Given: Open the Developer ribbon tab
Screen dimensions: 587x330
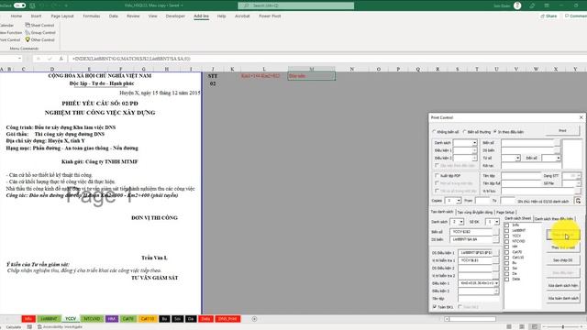Looking at the screenshot, I should coord(175,16).
